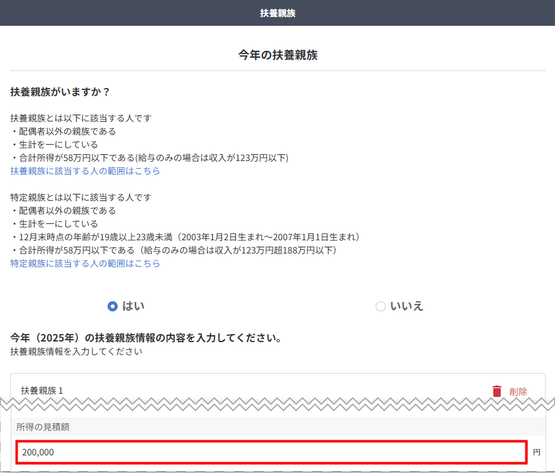The width and height of the screenshot is (555, 473).
Task: Select the はい radio button
Action: coord(113,306)
